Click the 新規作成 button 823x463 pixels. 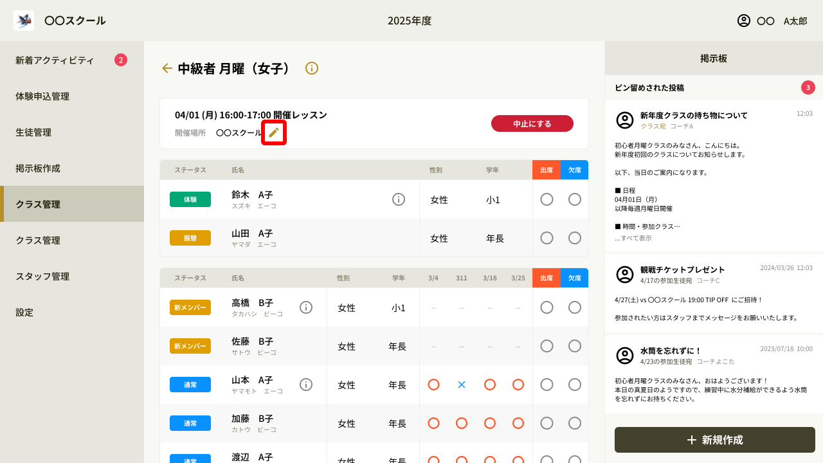[x=714, y=440]
